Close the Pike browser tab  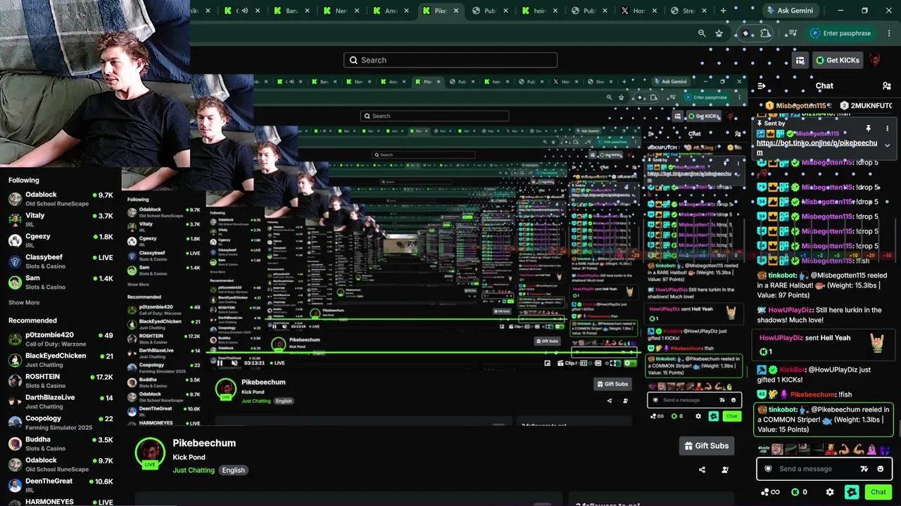pos(456,11)
